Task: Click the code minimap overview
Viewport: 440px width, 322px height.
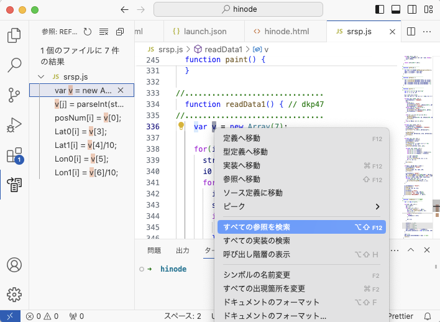Action: (x=418, y=146)
